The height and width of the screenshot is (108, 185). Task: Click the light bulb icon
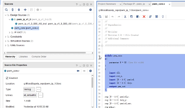pos(163,17)
